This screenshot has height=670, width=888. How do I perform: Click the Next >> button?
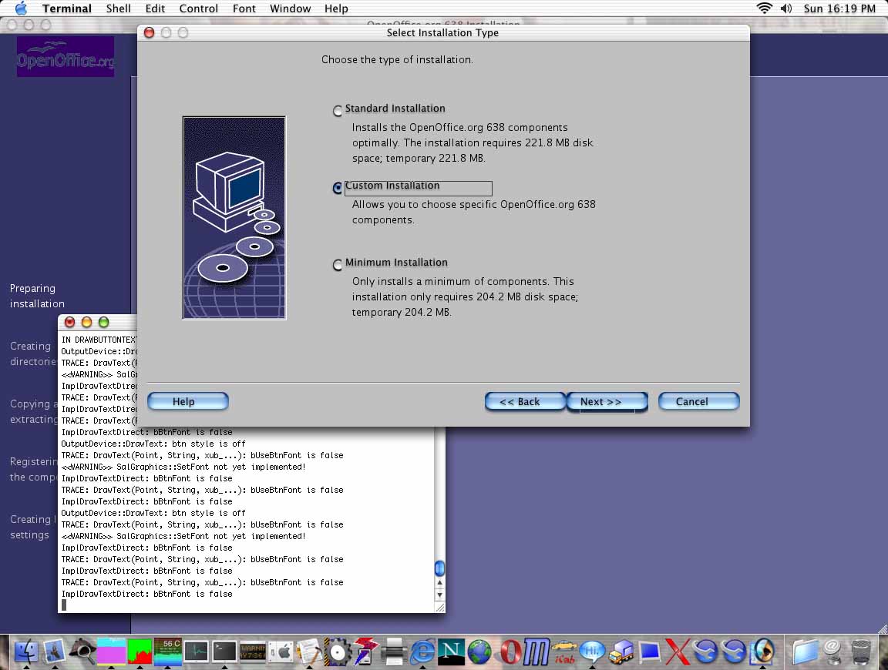(x=607, y=401)
